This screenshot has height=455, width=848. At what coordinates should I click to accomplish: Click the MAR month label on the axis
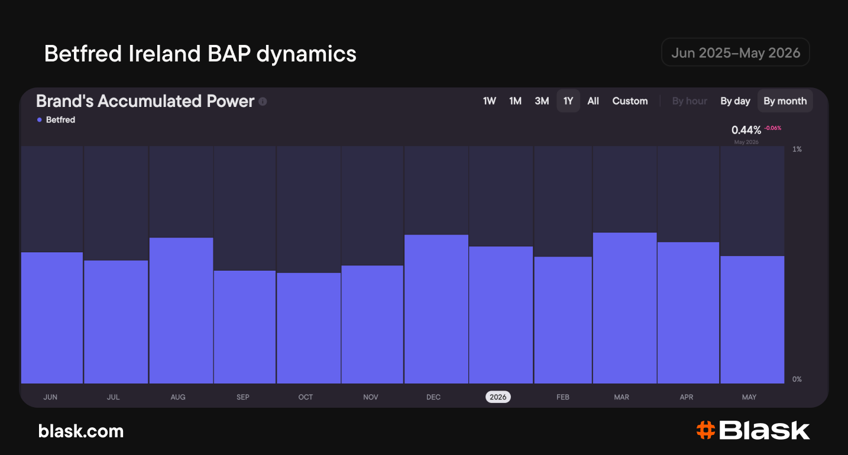coord(622,397)
